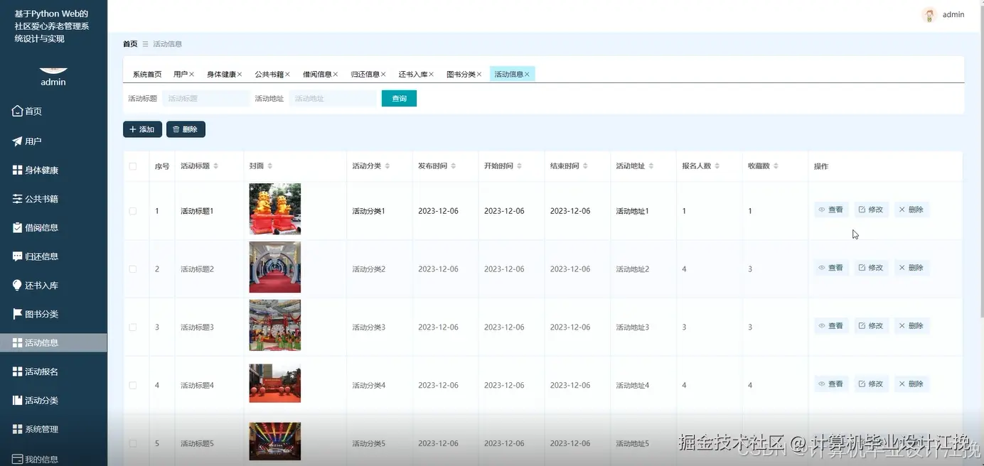Close the 归还信息 tab
Image resolution: width=984 pixels, height=466 pixels.
[x=383, y=75]
